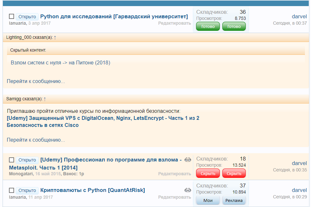Click Открыто label on the Python для исследований thread

point(27,17)
